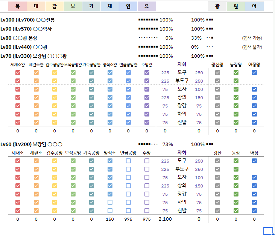Select the red 목 header cell

click(x=18, y=6)
